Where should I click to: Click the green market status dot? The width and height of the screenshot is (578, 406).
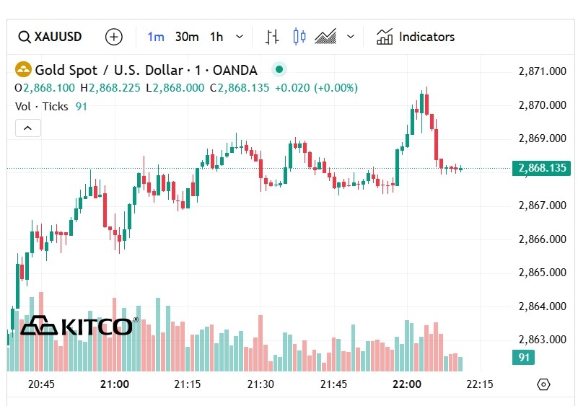[279, 70]
